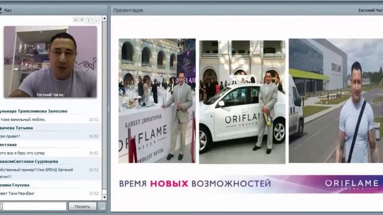Focus the chat message input field

pos(35,206)
